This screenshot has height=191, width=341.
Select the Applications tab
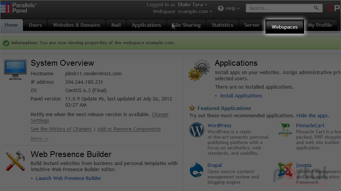(x=147, y=25)
